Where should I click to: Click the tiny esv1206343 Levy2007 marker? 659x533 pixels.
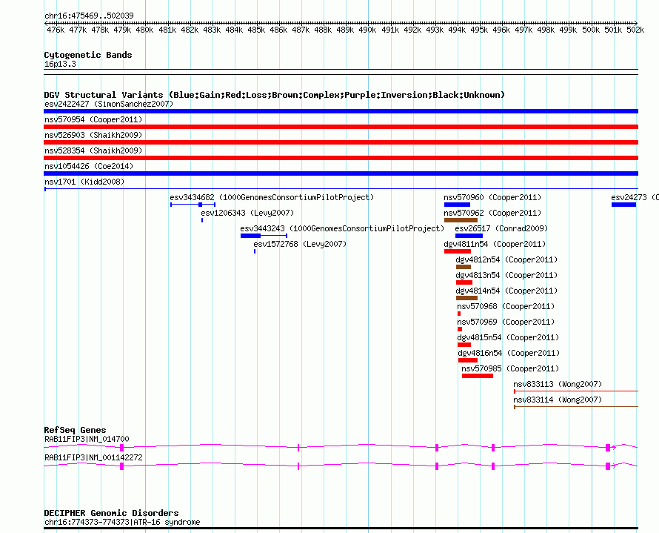[x=202, y=220]
